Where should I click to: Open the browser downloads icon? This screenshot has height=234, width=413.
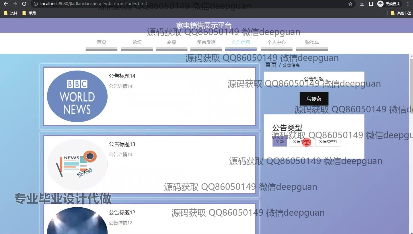click(362, 4)
